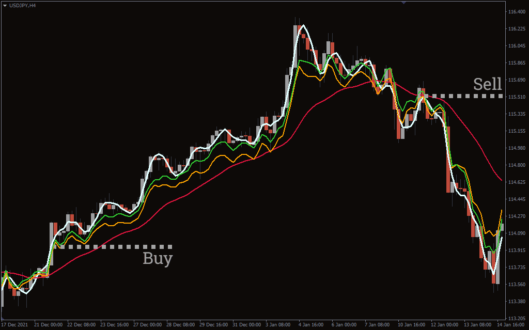This screenshot has width=529, height=330.
Task: Click the 113.205 price at axis bottom
Action: click(516, 318)
